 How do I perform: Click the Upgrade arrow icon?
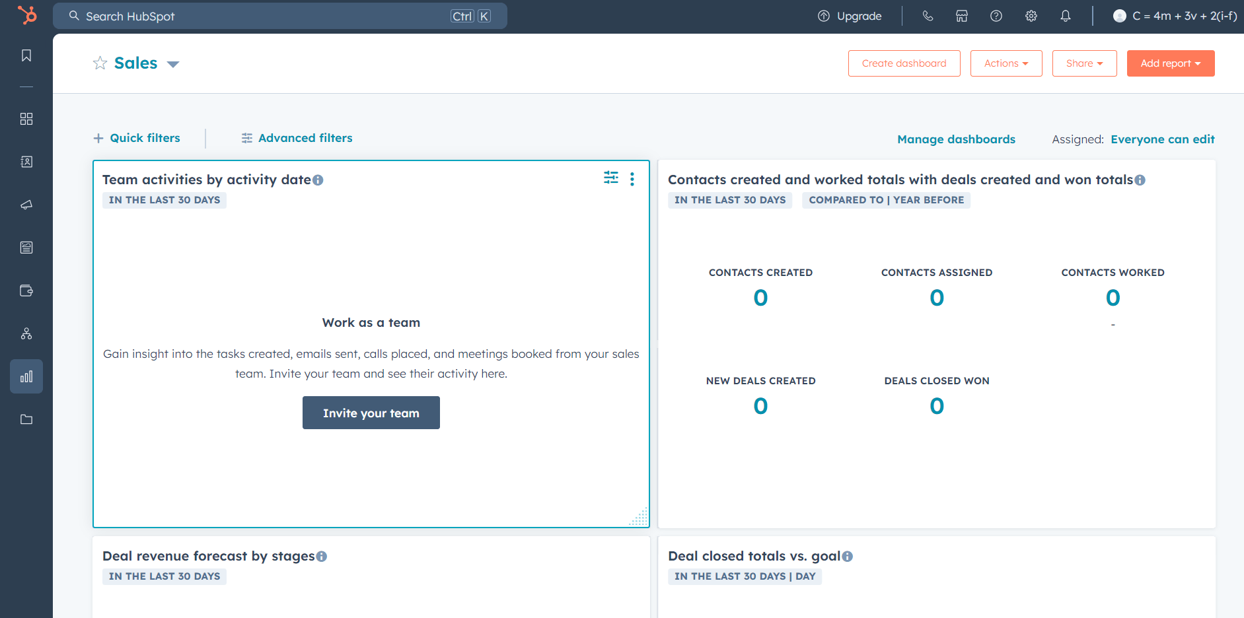(x=824, y=16)
